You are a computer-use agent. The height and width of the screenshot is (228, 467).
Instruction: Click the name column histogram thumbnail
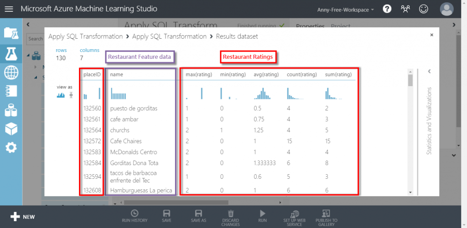click(x=119, y=93)
